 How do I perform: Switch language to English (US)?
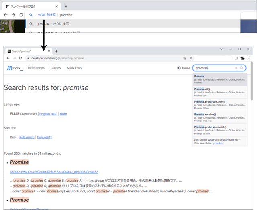[48, 114]
